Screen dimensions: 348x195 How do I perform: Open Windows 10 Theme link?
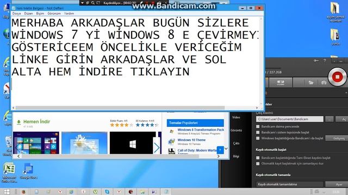tap(191, 140)
